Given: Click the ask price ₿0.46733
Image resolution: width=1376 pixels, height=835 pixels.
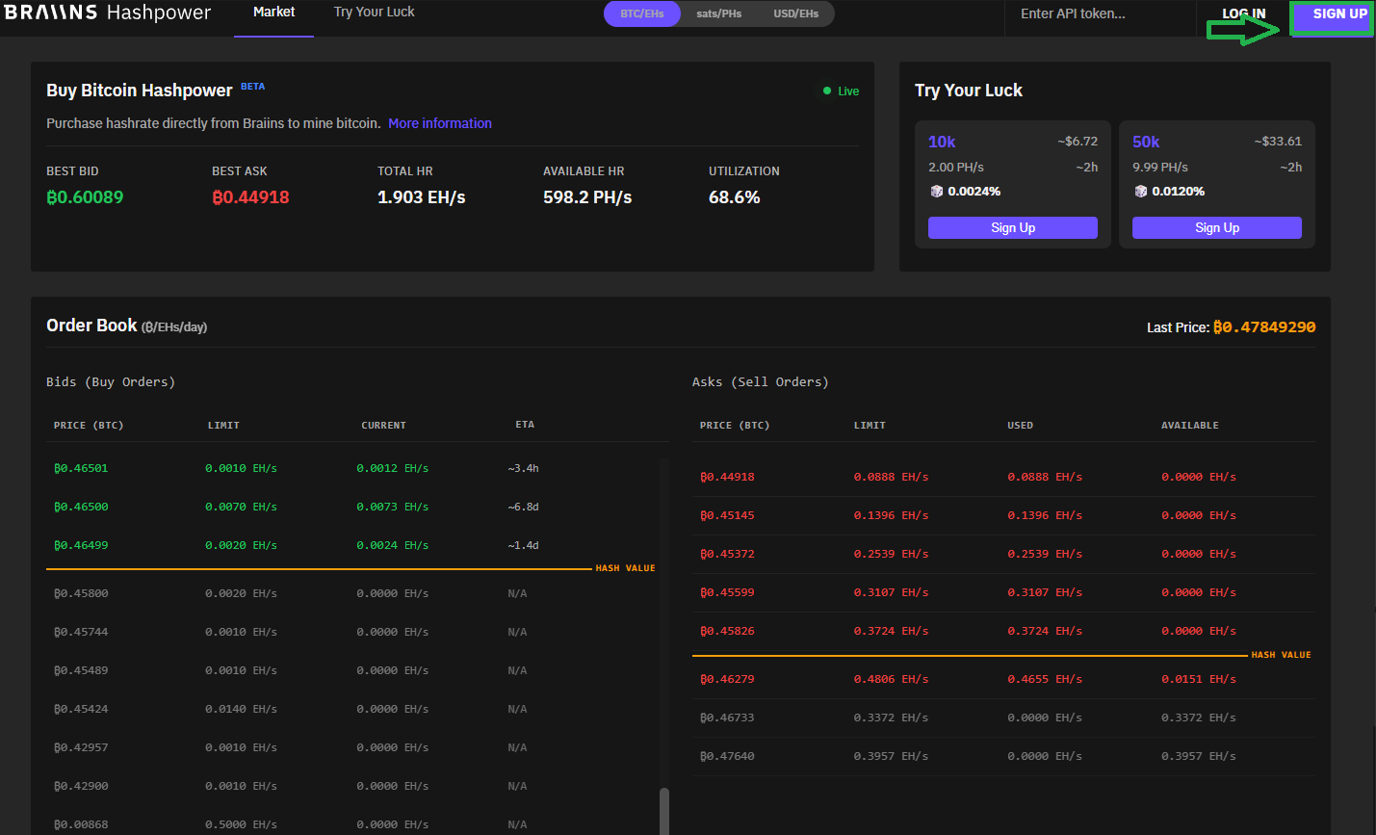Looking at the screenshot, I should pos(727,718).
